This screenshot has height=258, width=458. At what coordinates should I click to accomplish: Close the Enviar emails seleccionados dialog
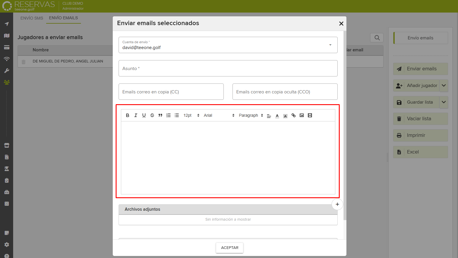click(341, 24)
